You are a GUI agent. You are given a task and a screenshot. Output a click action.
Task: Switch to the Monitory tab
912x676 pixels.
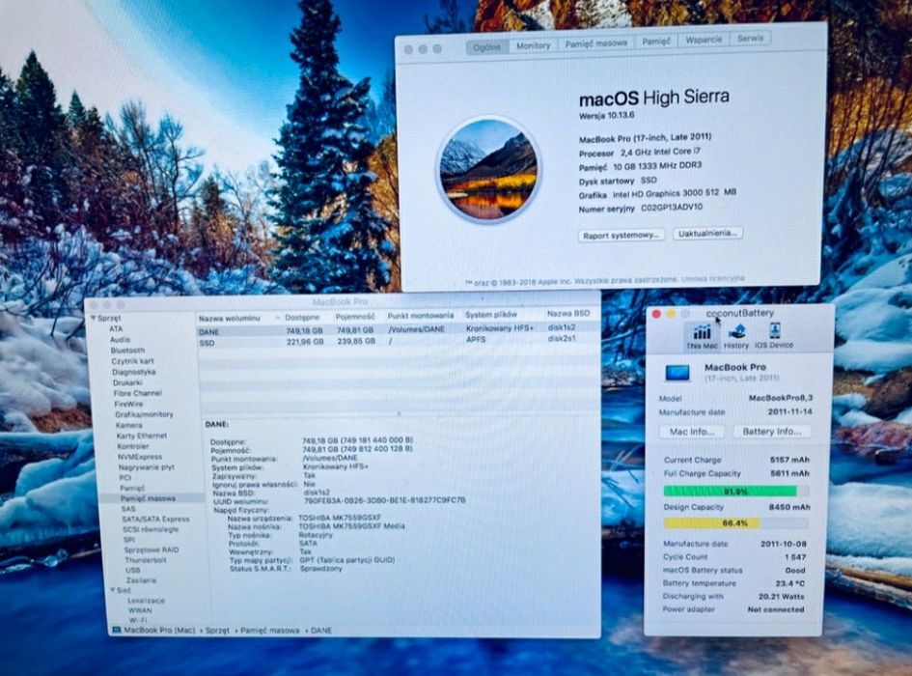[x=533, y=45]
